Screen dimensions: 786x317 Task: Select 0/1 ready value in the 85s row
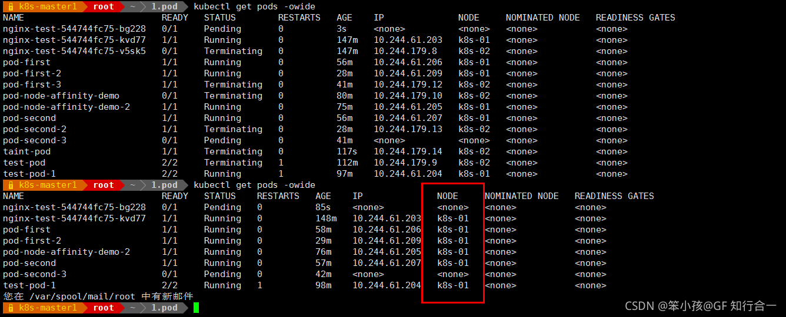coord(169,207)
